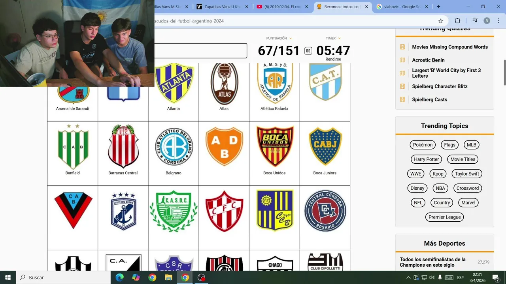Viewport: 506px width, 284px height.
Task: Click the yellow and blue CCB crest
Action: coord(275,210)
